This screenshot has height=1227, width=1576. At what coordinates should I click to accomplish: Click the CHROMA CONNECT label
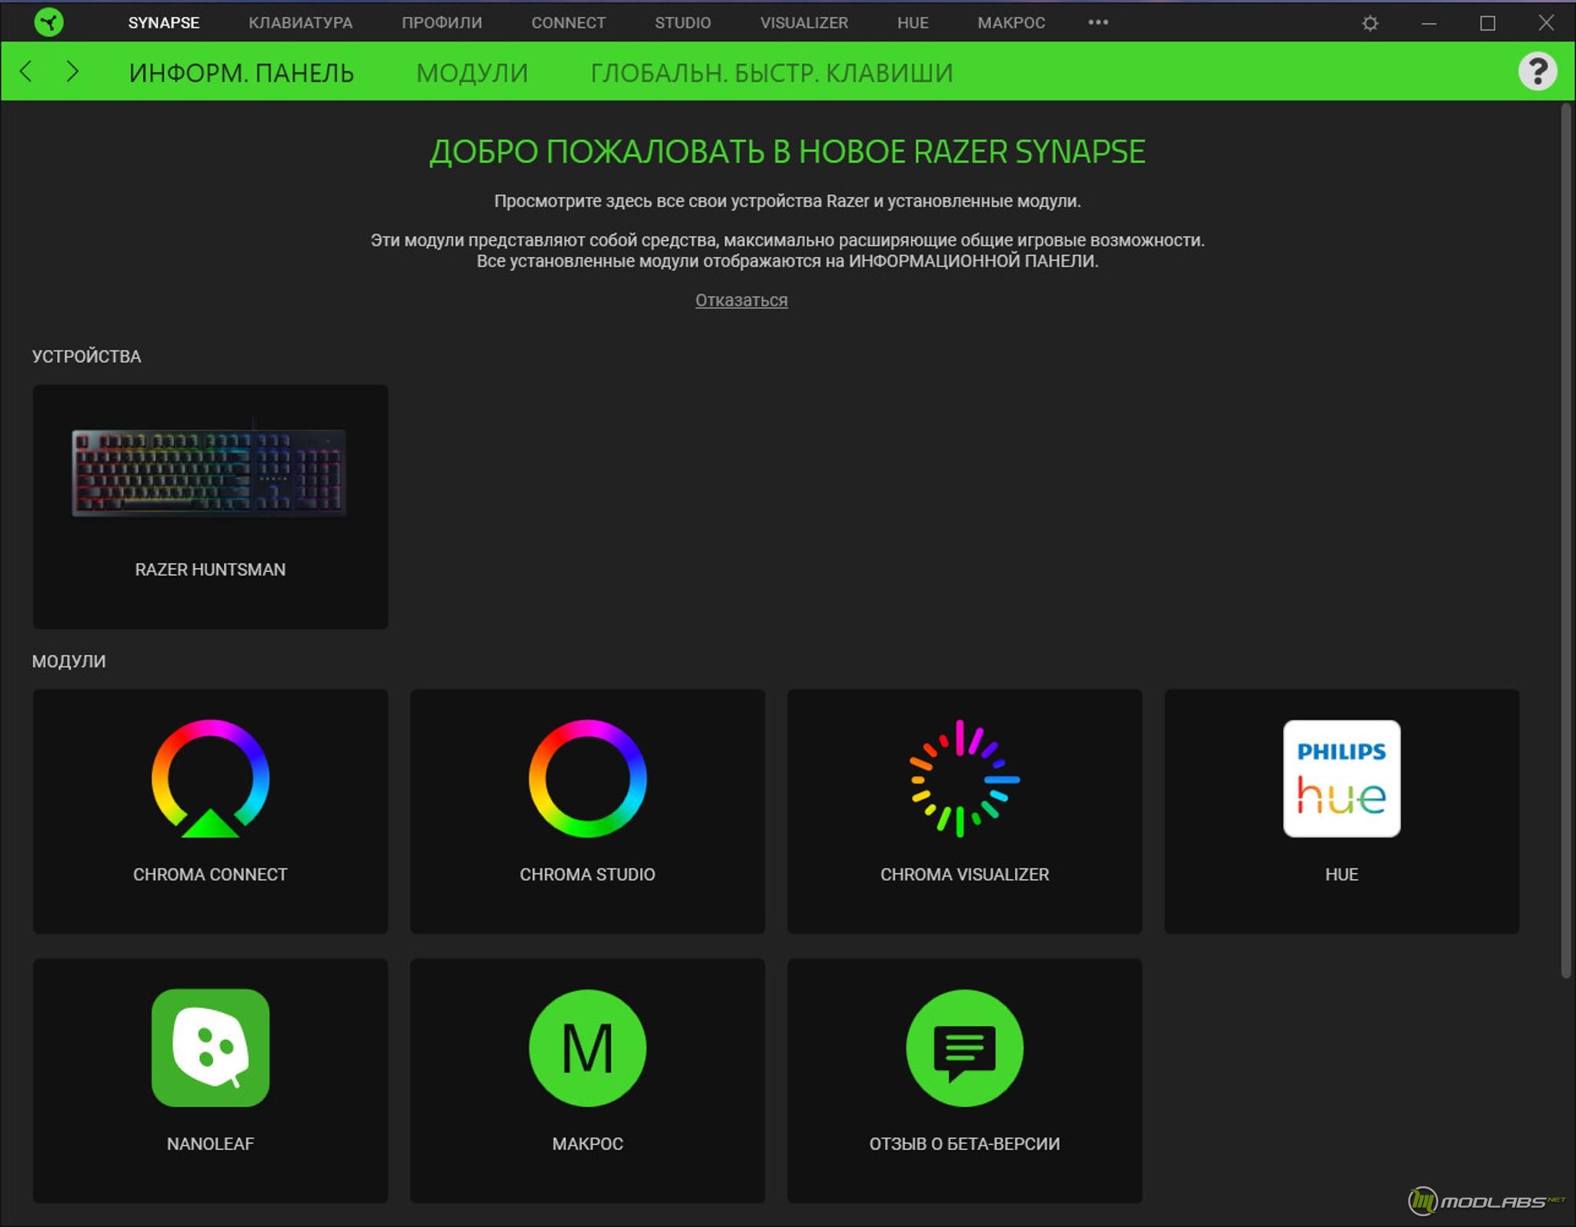[210, 874]
